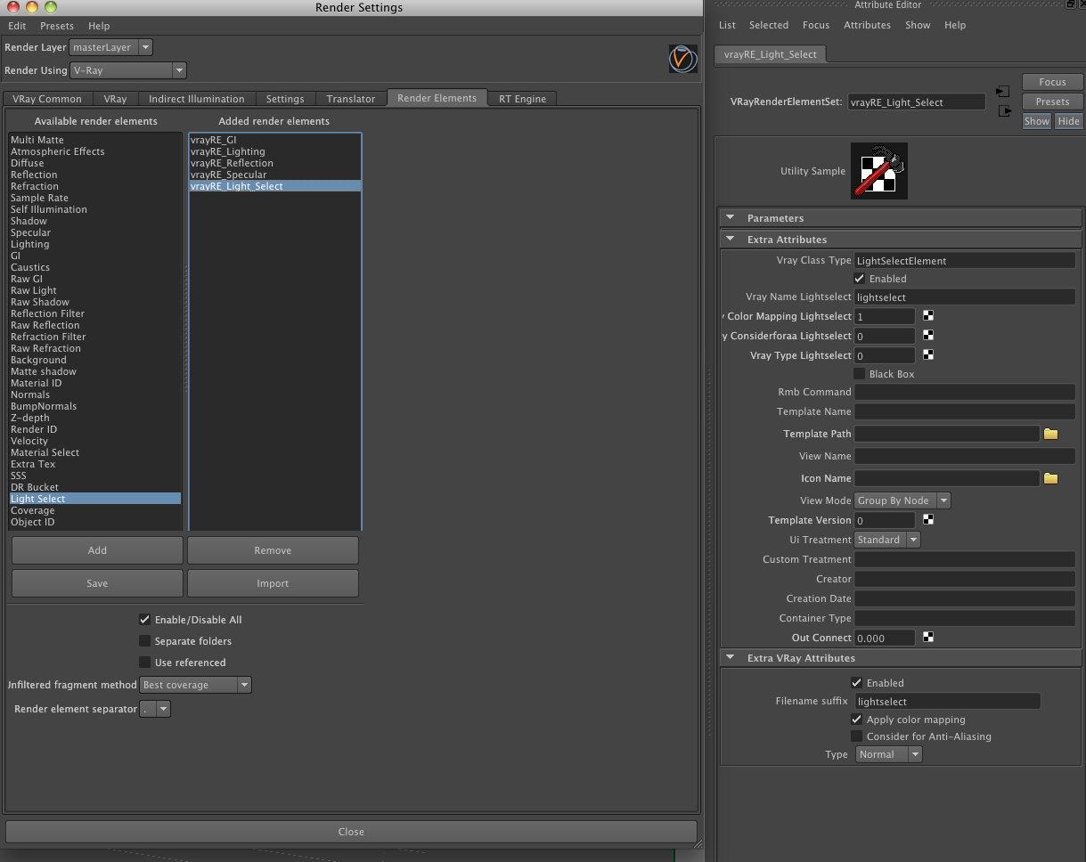Click the Add button

[97, 550]
